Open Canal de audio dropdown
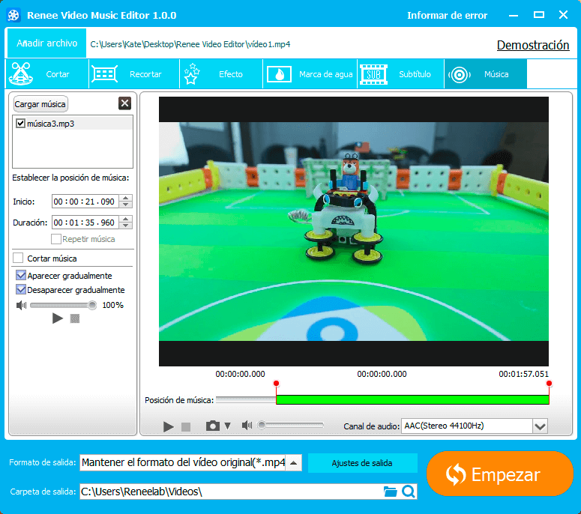581x514 pixels. click(540, 426)
